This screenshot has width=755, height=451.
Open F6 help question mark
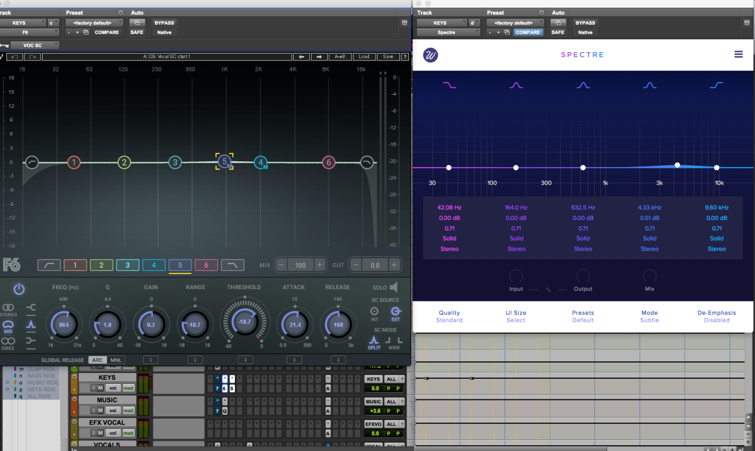tap(405, 57)
